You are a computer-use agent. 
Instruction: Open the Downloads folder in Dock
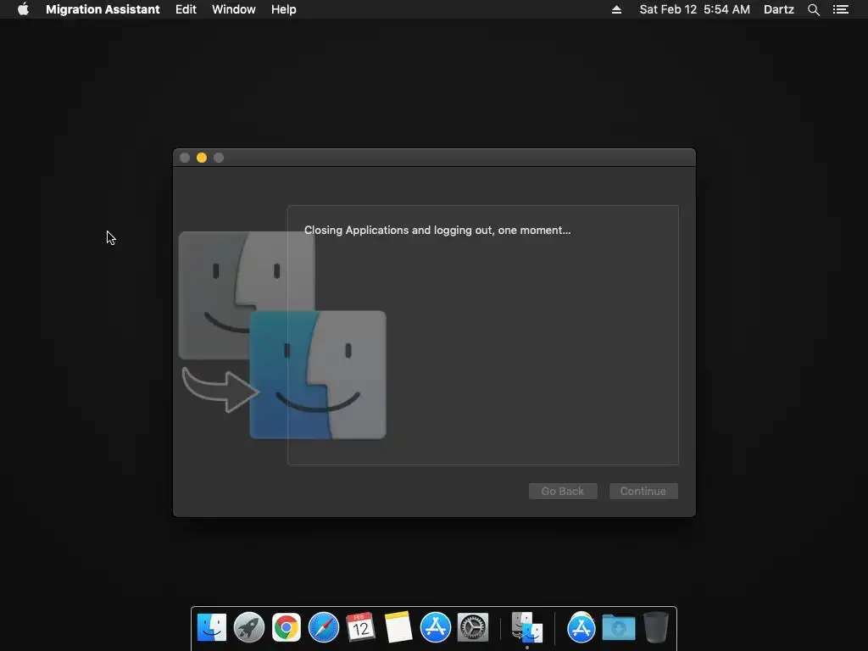coord(618,627)
